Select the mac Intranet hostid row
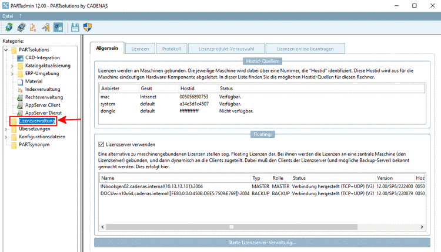Viewport: 441px width, 252px height. pyautogui.click(x=262, y=97)
